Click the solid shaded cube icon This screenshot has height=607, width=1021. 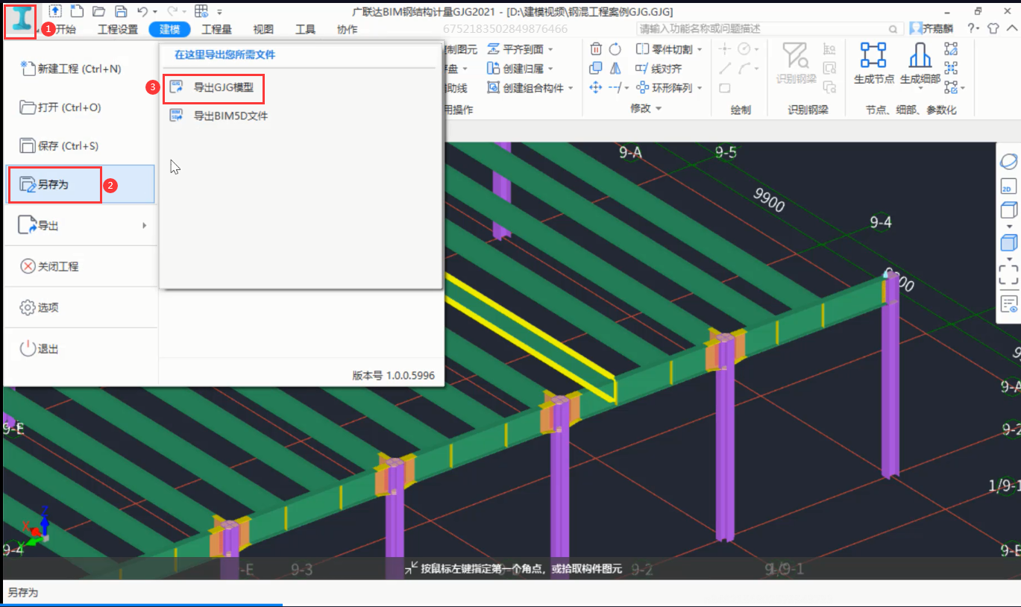[1008, 243]
